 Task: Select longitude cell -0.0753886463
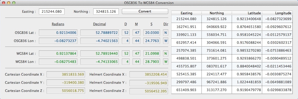[277, 51]
